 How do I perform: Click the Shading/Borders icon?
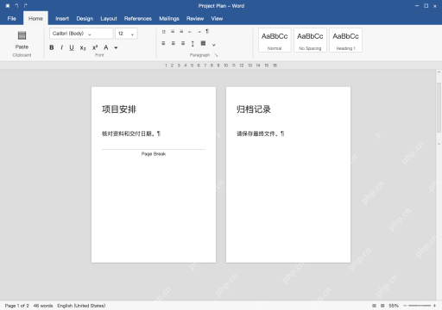(203, 43)
